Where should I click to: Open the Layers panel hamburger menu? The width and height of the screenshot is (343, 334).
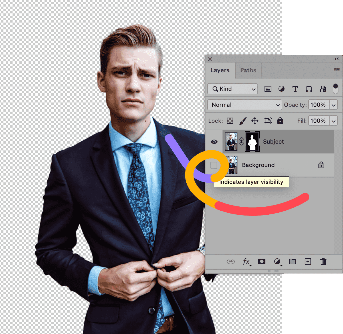pos(336,70)
